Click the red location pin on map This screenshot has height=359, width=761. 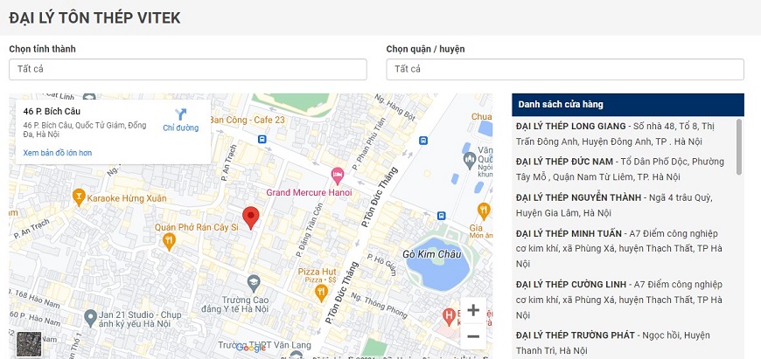pyautogui.click(x=250, y=217)
